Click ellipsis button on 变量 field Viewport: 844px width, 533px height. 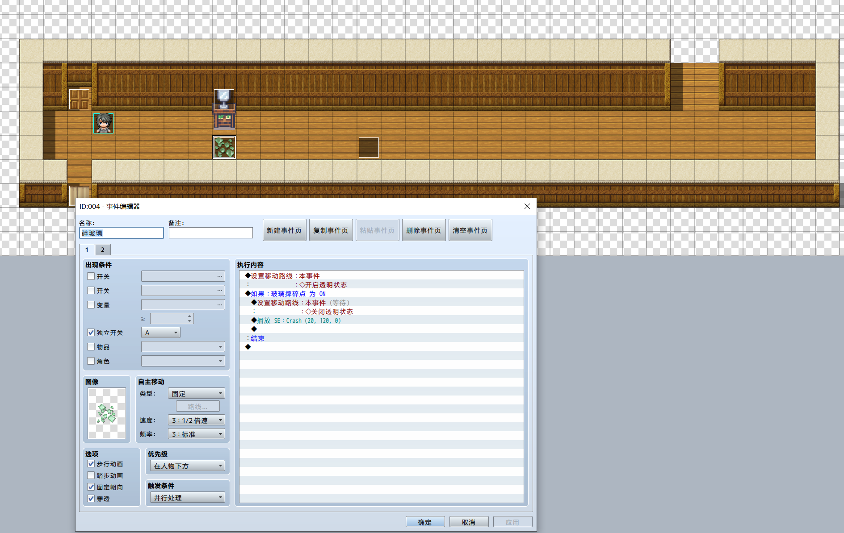(x=220, y=305)
